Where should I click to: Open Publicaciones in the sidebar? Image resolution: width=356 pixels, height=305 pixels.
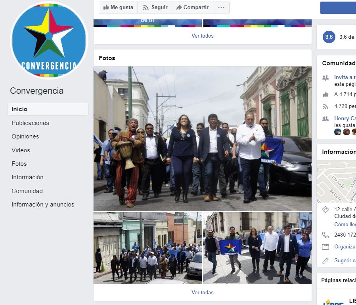pos(31,123)
